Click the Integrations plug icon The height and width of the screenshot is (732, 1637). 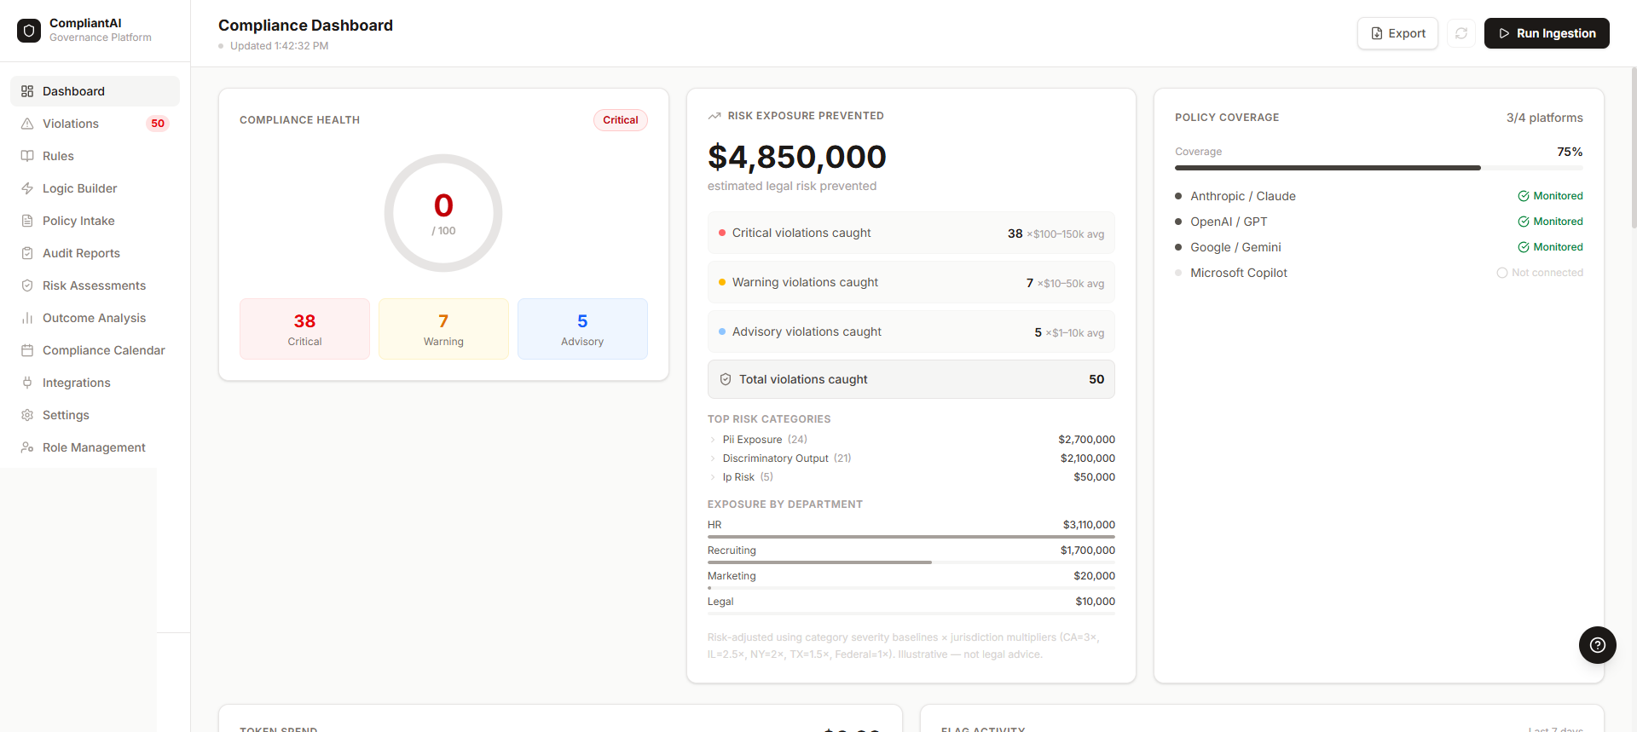pyautogui.click(x=27, y=383)
